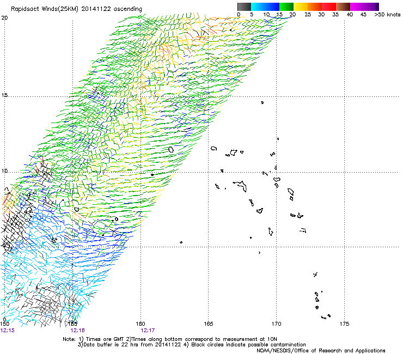Click the note 'Black circles indicate possible contamination'
Screen dimensions: 403x354
[248, 345]
